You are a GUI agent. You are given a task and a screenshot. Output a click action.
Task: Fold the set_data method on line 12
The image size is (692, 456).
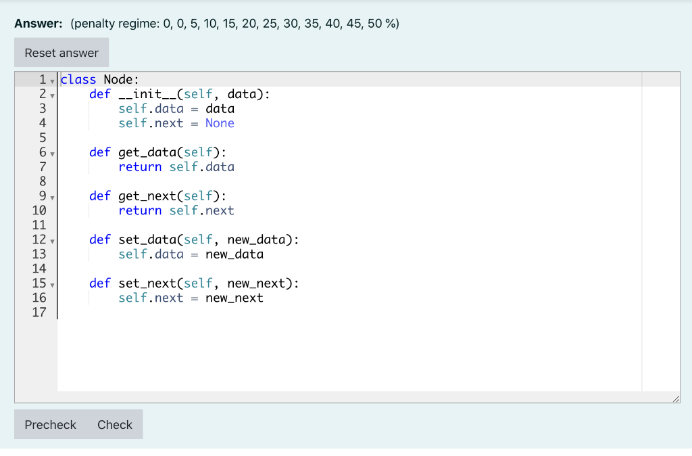click(52, 242)
